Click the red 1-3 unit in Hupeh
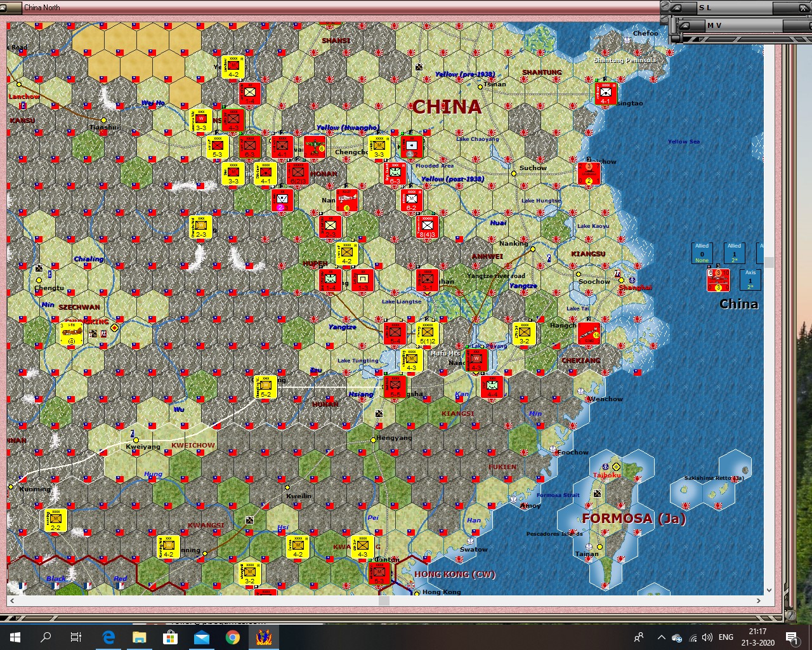This screenshot has height=650, width=812. 363,280
